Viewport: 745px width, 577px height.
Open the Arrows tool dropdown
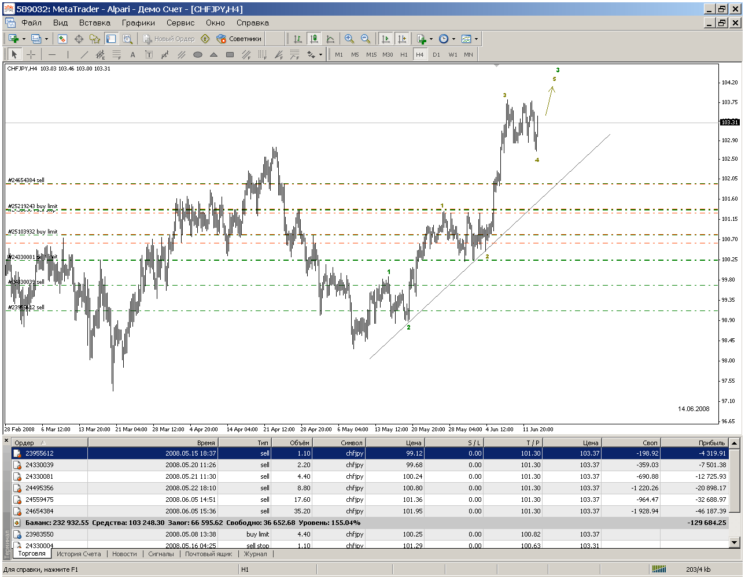(x=320, y=55)
